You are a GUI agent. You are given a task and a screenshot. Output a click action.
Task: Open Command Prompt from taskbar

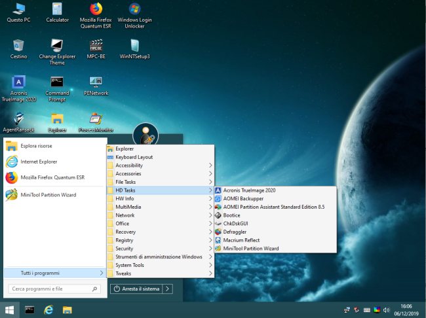[29, 310]
